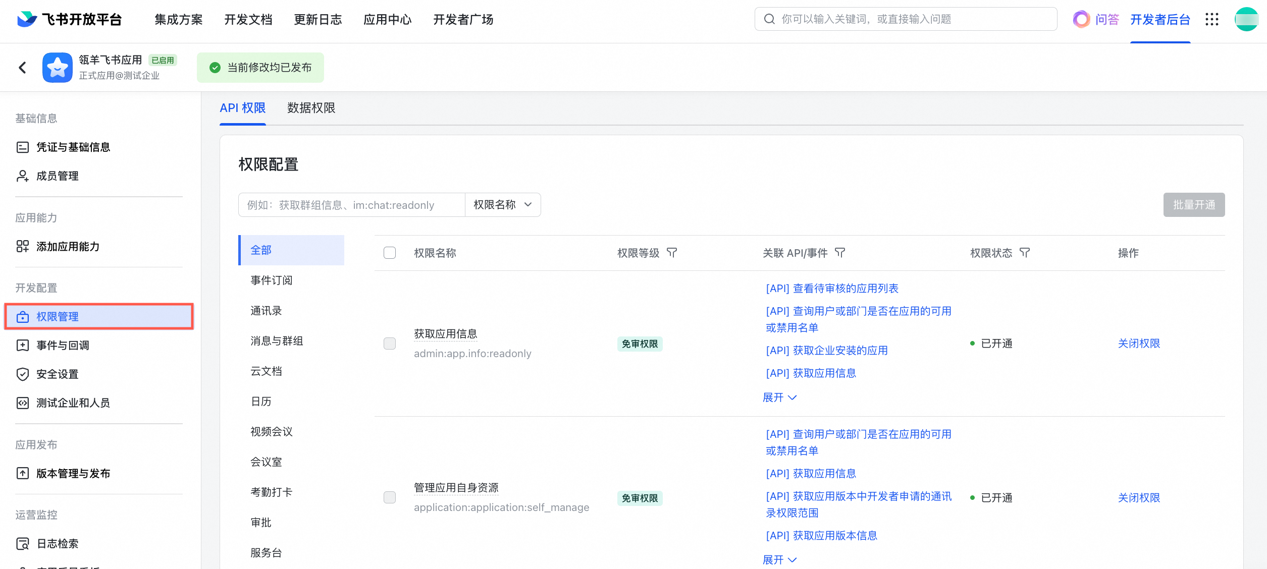Open the 权限名称 search type dropdown
Viewport: 1267px width, 569px height.
(x=503, y=205)
